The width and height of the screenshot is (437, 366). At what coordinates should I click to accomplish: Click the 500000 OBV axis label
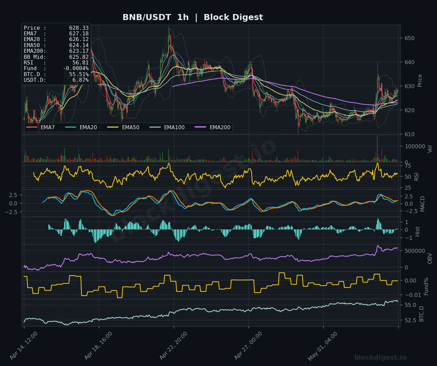(x=415, y=251)
